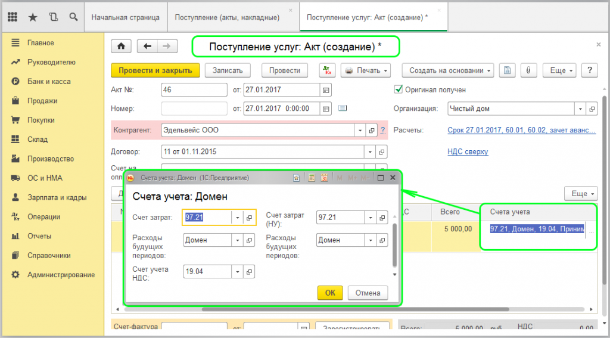Click the home icon button

122,46
